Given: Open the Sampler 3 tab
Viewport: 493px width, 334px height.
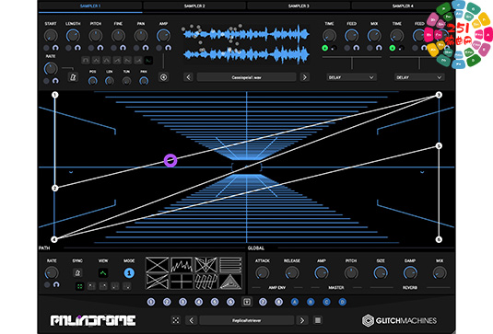Looking at the screenshot, I should (299, 6).
